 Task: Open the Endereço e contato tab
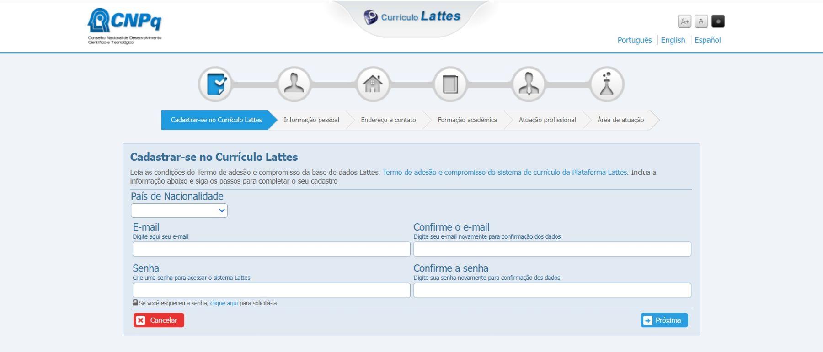(x=388, y=120)
